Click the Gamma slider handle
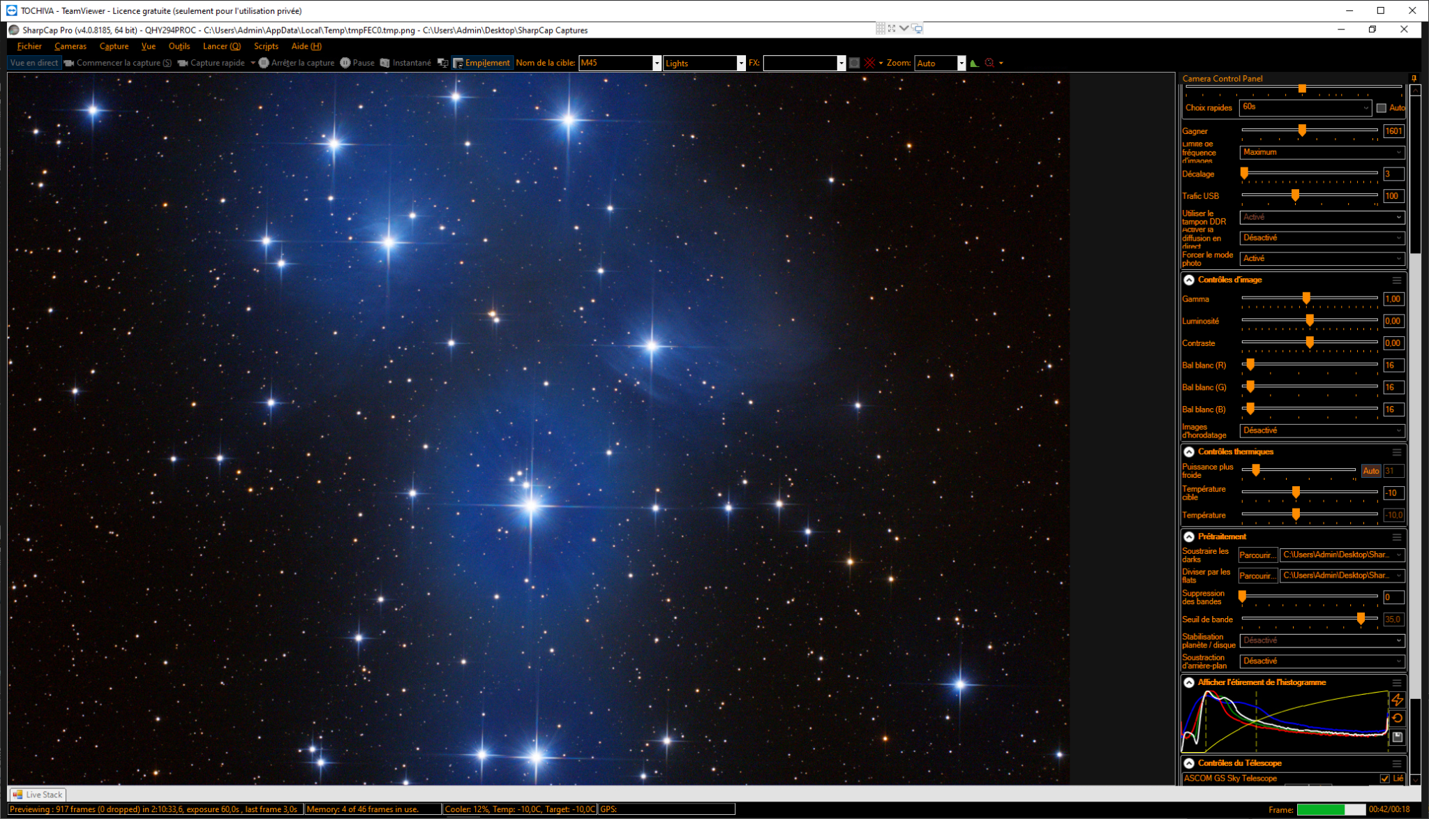The height and width of the screenshot is (819, 1429). tap(1306, 299)
